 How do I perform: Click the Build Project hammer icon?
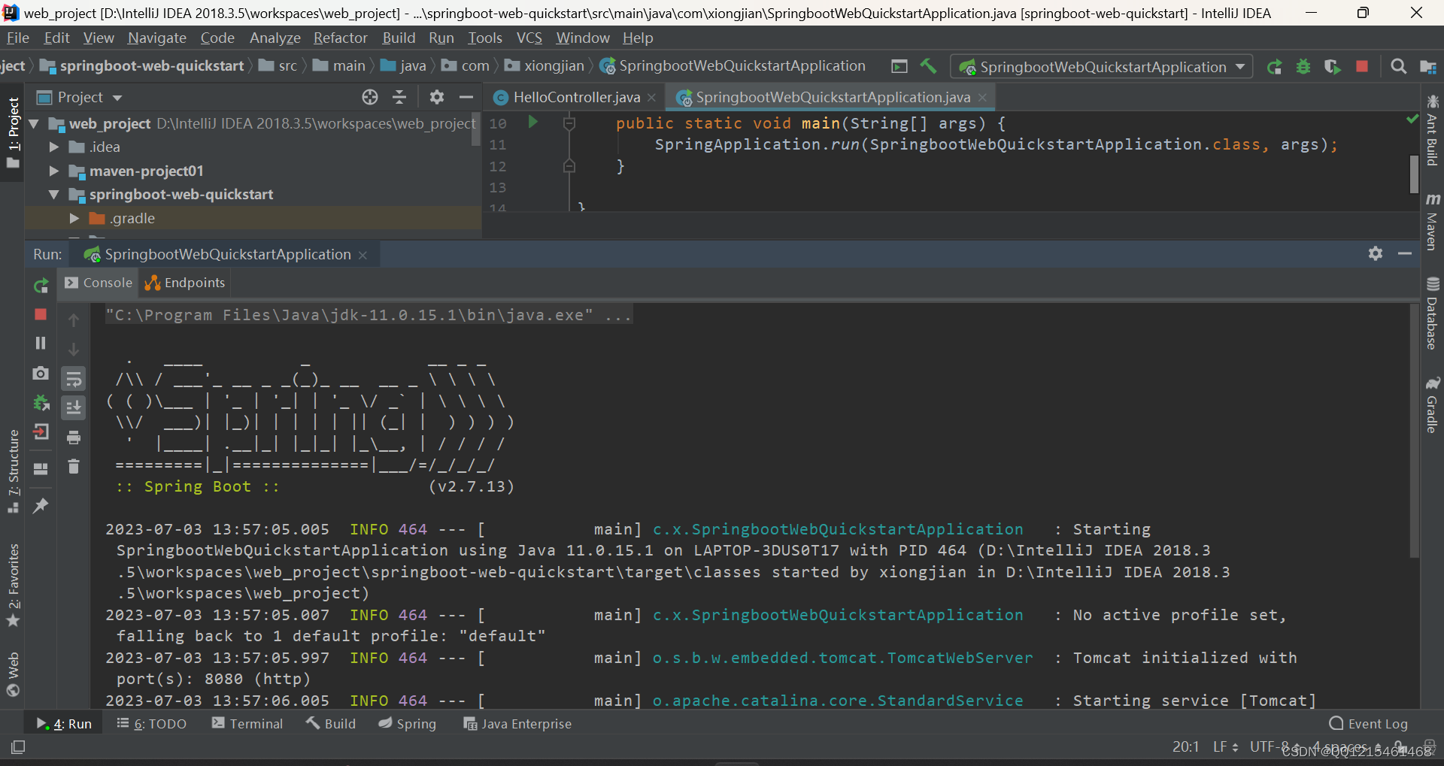[928, 66]
